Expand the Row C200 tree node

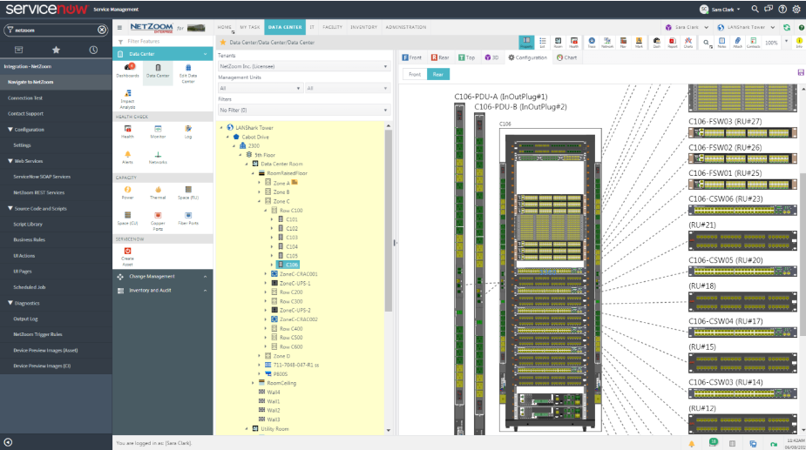[266, 292]
